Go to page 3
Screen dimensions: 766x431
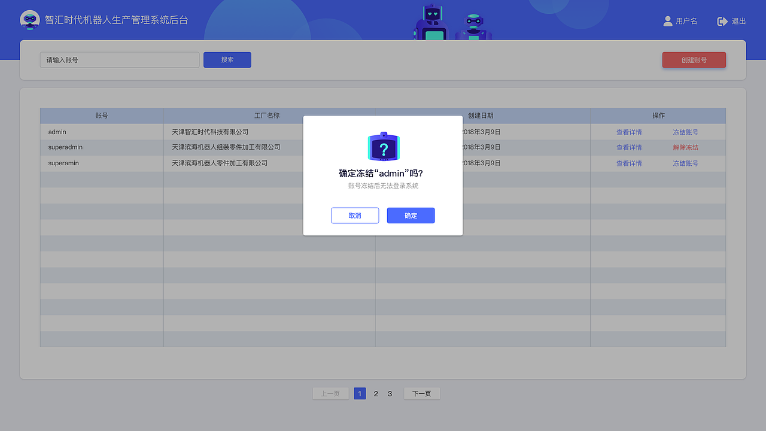coord(390,394)
